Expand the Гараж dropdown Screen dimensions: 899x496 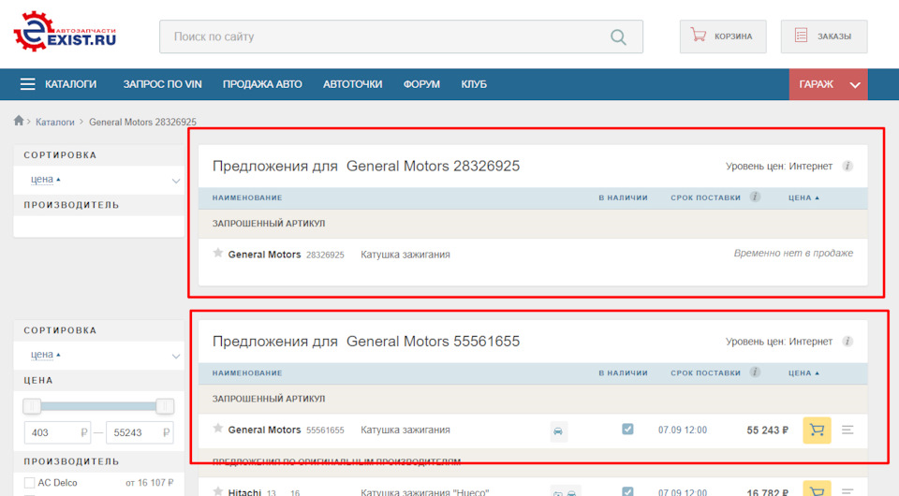829,84
